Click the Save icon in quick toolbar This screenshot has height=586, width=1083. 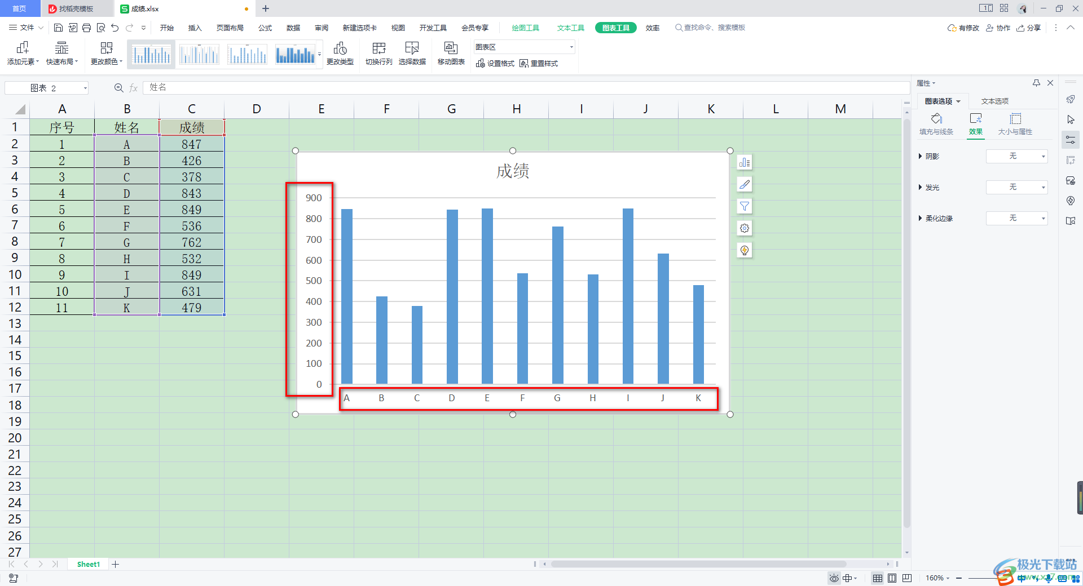click(x=58, y=28)
